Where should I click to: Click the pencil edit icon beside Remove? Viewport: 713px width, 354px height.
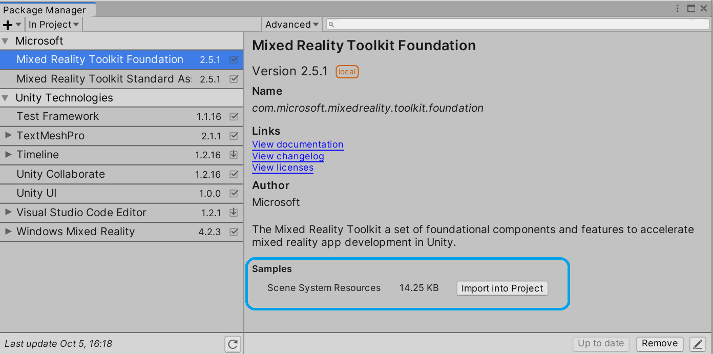point(697,344)
